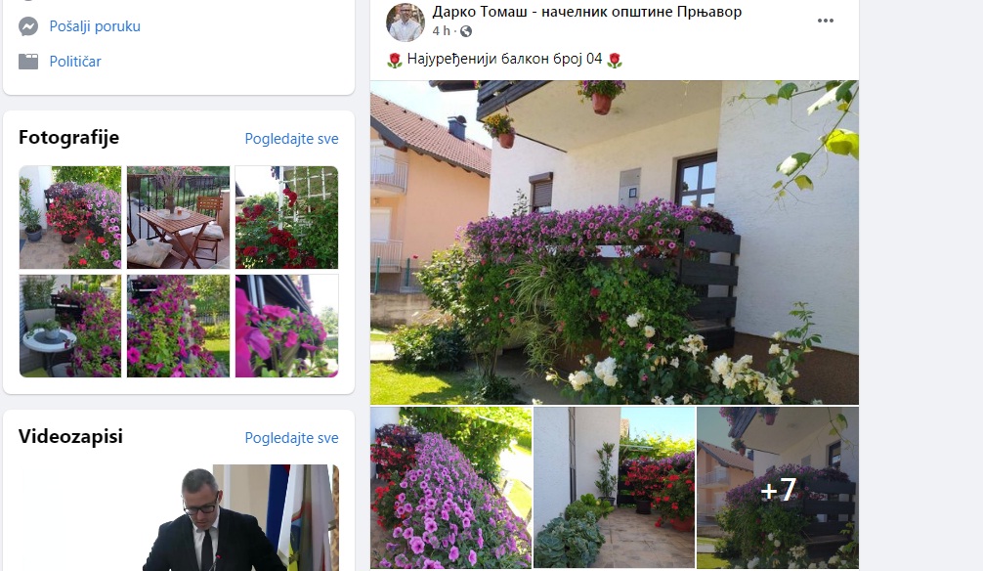
Task: Open the wooden table balcony thumbnail
Action: pyautogui.click(x=178, y=218)
